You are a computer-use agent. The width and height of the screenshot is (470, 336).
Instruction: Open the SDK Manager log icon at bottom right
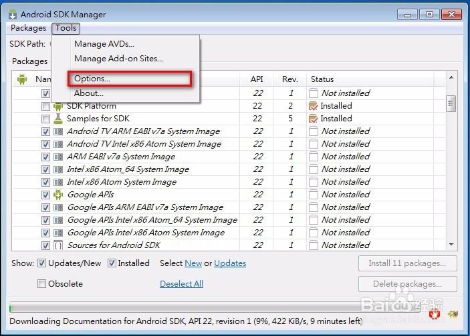point(453,314)
